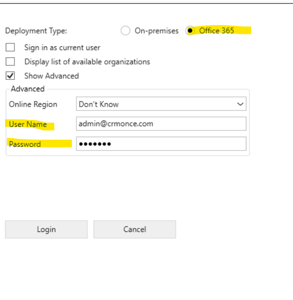Click the Sign in as current user label
Viewport: 293px width, 300px height.
click(x=62, y=47)
